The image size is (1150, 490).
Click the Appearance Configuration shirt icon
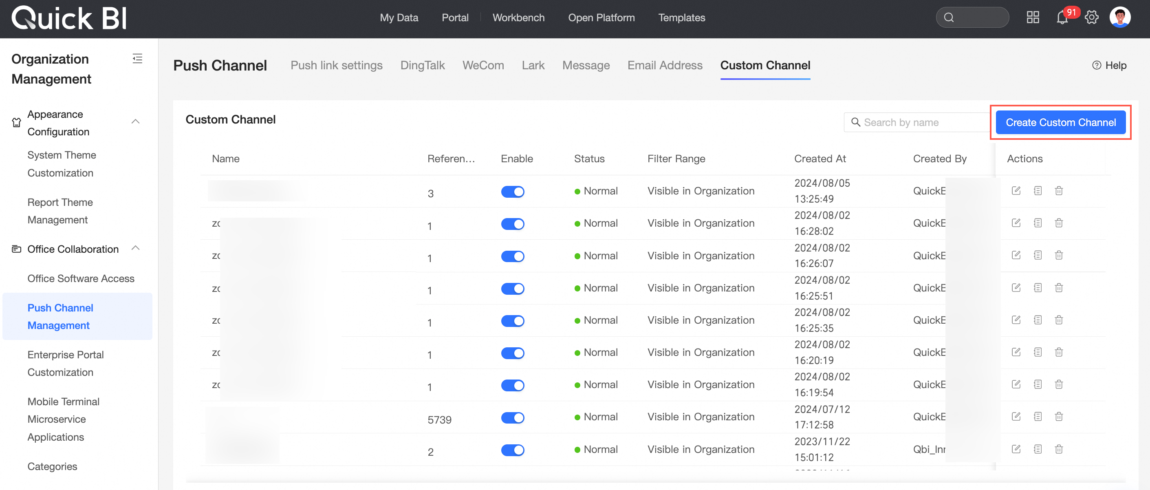point(17,122)
